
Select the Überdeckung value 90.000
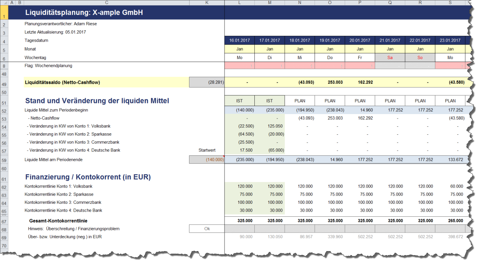(x=240, y=237)
